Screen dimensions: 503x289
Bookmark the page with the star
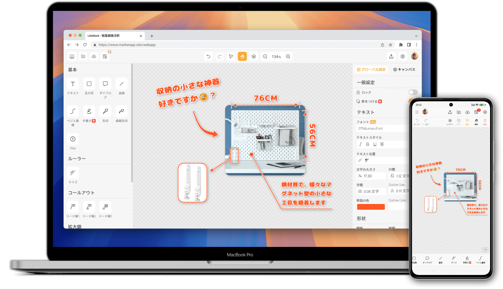click(390, 45)
